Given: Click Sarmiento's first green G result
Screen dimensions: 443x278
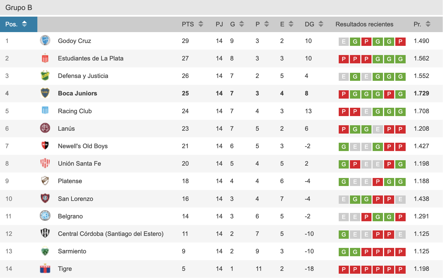Looking at the screenshot, I should click(344, 252).
